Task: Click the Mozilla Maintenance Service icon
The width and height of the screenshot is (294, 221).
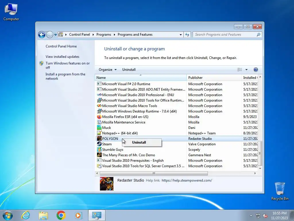Action: [x=99, y=122]
